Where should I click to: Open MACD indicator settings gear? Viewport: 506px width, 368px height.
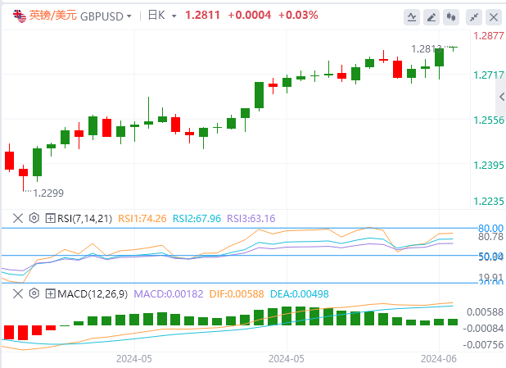(x=34, y=293)
